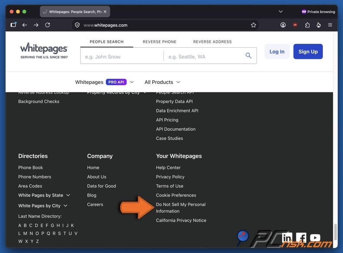Open the Facebook social icon

tap(301, 238)
